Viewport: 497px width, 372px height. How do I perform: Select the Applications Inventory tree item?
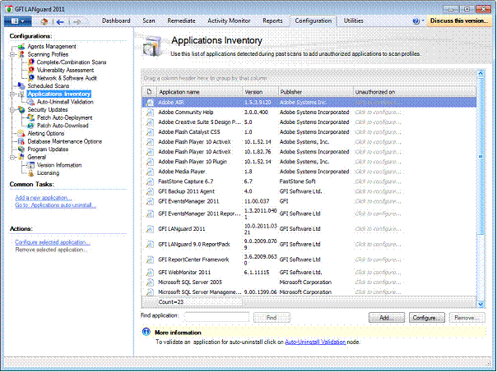tap(59, 94)
